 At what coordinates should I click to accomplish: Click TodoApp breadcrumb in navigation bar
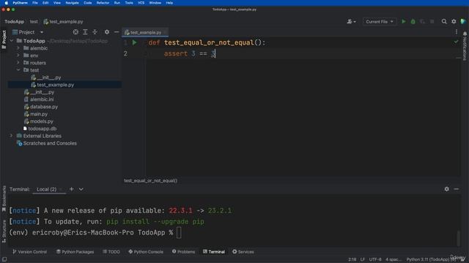(x=15, y=21)
